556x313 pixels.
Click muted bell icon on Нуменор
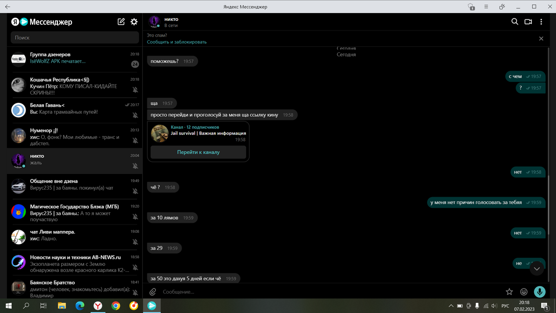(x=135, y=141)
